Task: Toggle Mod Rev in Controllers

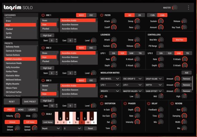Action: 180,40
